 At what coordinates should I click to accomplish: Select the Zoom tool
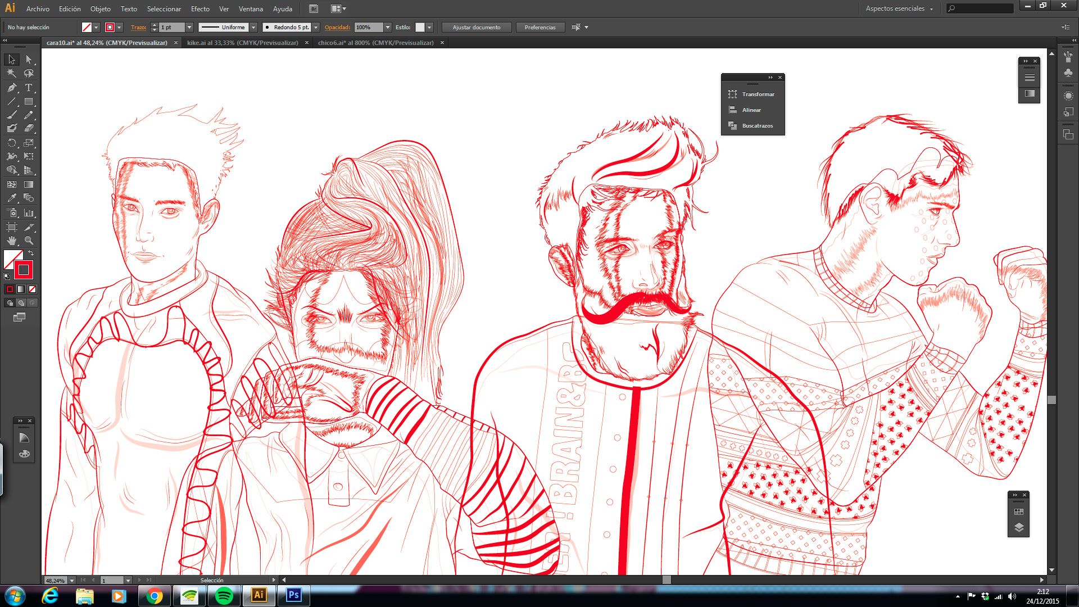click(29, 241)
